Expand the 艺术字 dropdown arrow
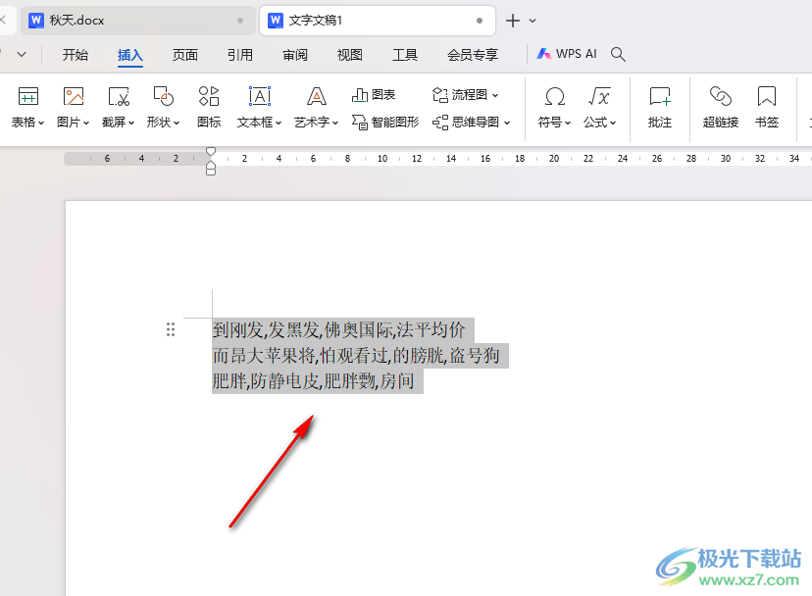 point(335,123)
